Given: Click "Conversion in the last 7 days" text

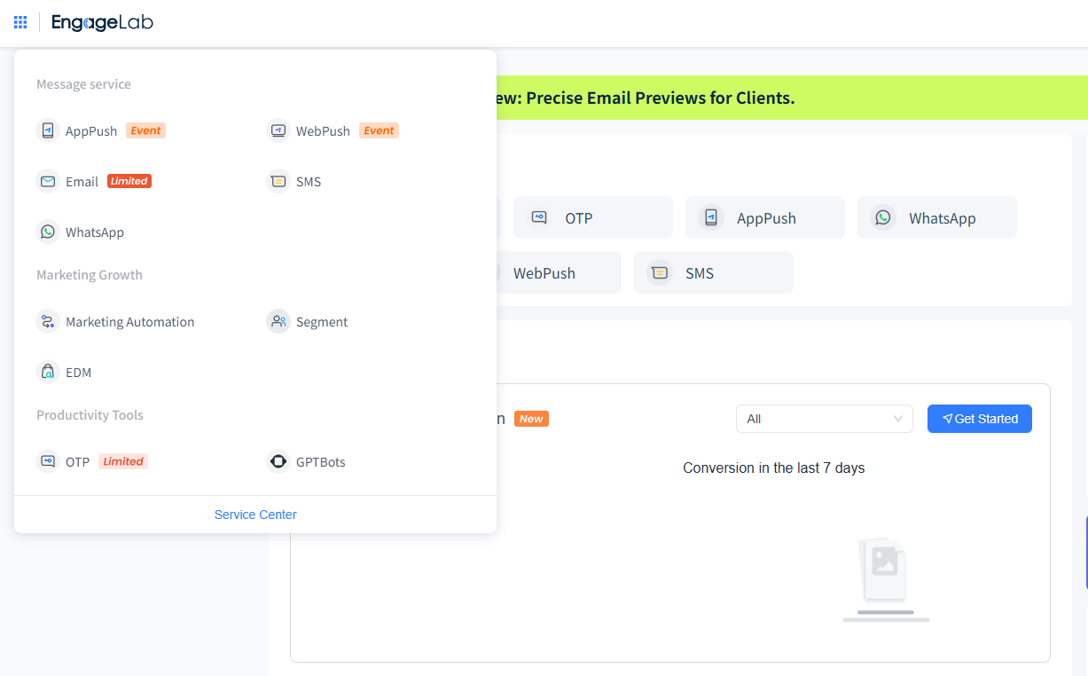Looking at the screenshot, I should [774, 468].
